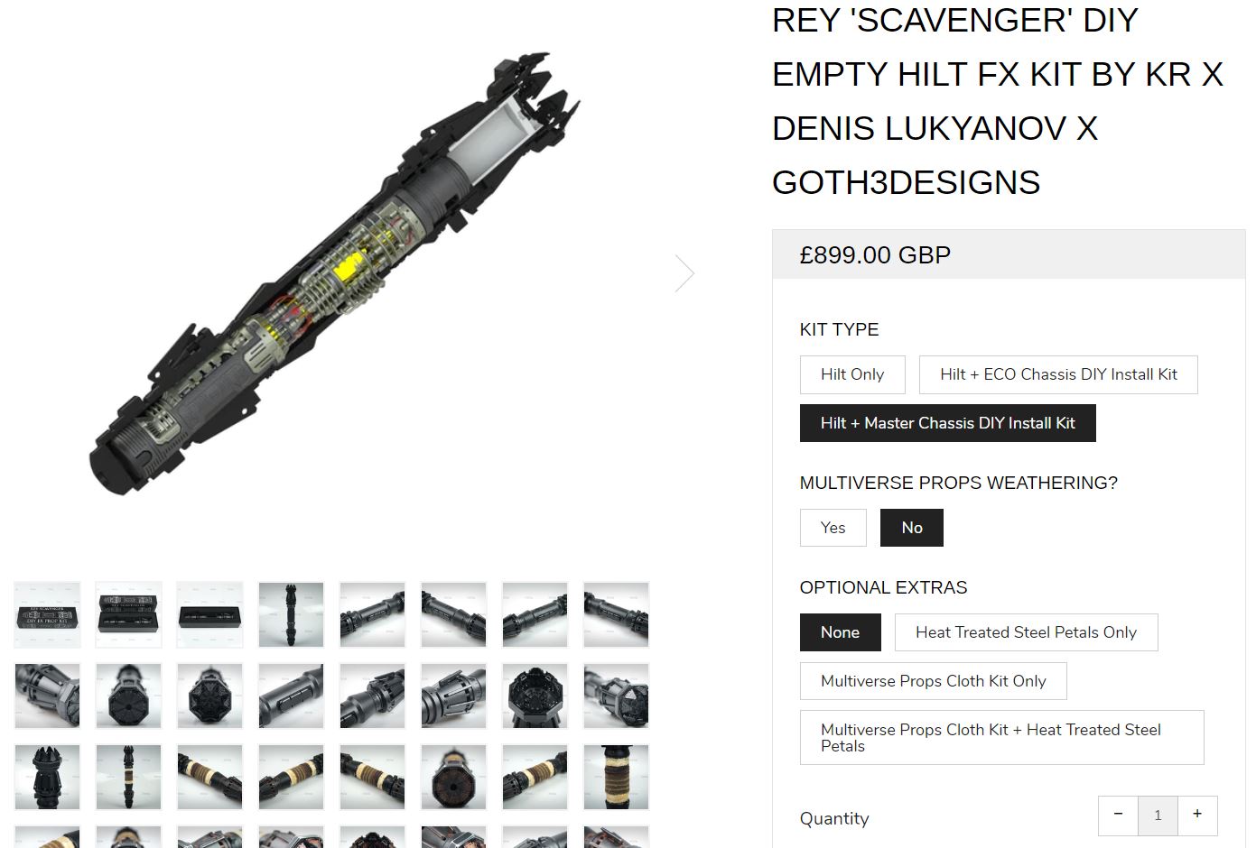Image resolution: width=1256 pixels, height=848 pixels.
Task: Open the vertical standing hilt thumbnail in first row
Action: (x=291, y=615)
